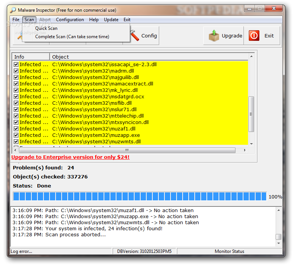Open the Configuration menu
This screenshot has width=293, height=265.
click(x=70, y=20)
